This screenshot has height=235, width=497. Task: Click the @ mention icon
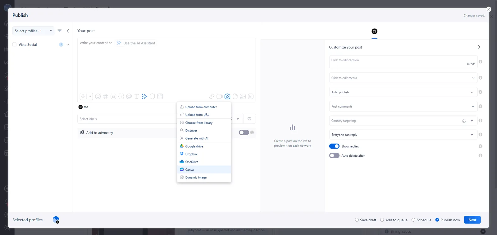[129, 96]
